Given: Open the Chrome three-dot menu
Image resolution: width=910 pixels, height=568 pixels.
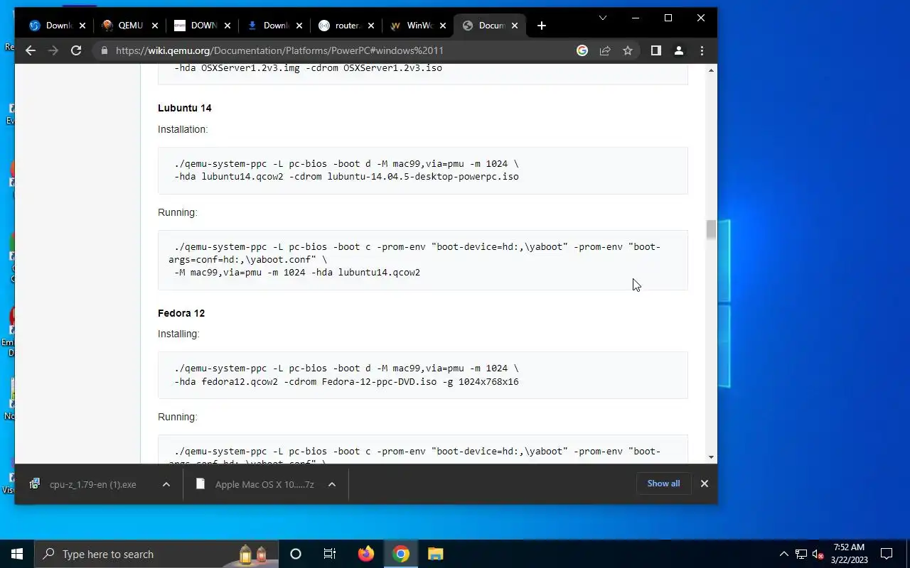Looking at the screenshot, I should (702, 50).
